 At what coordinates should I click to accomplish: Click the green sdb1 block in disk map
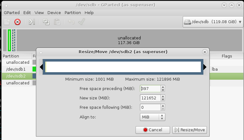9,40
